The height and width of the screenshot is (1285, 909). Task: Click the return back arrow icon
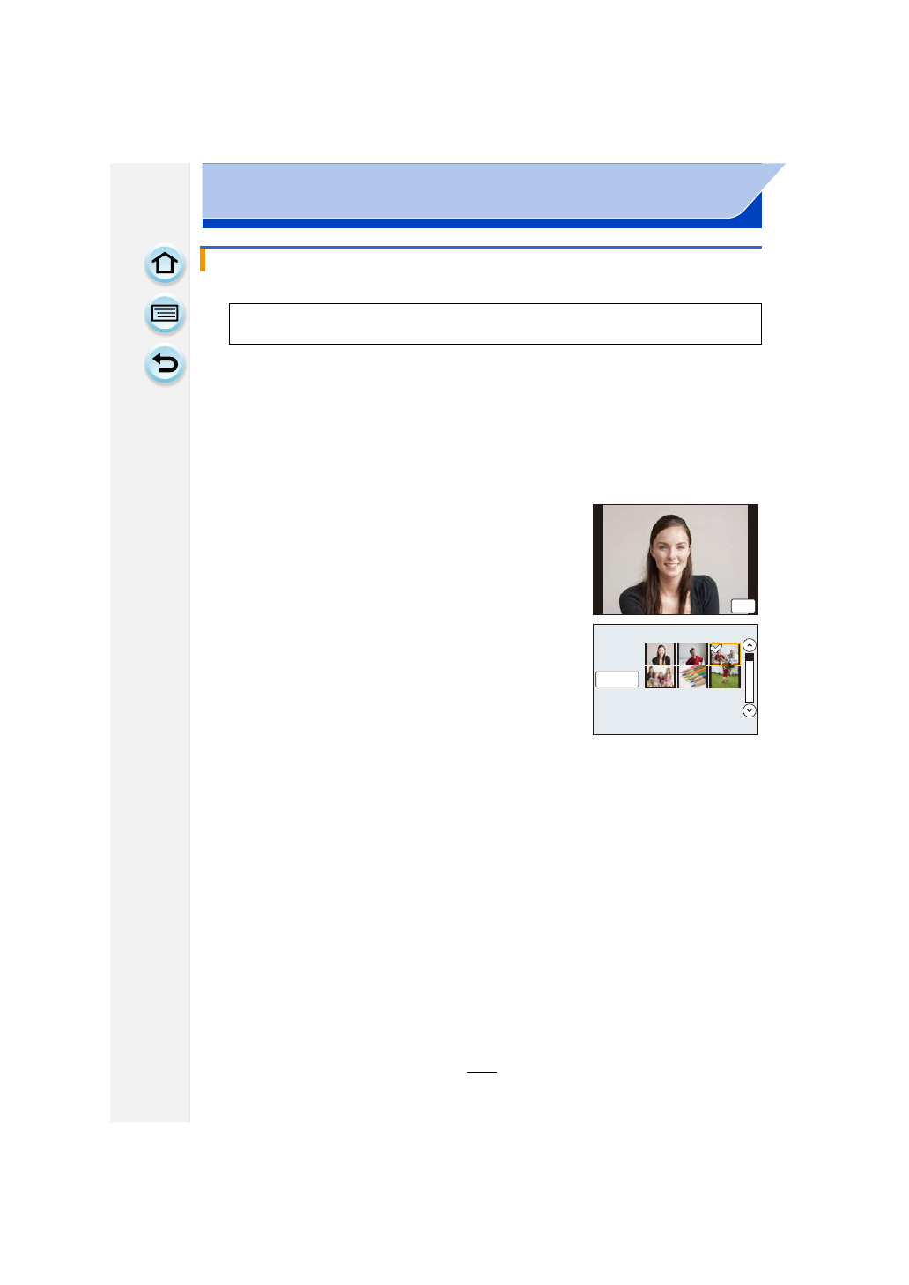click(x=165, y=364)
